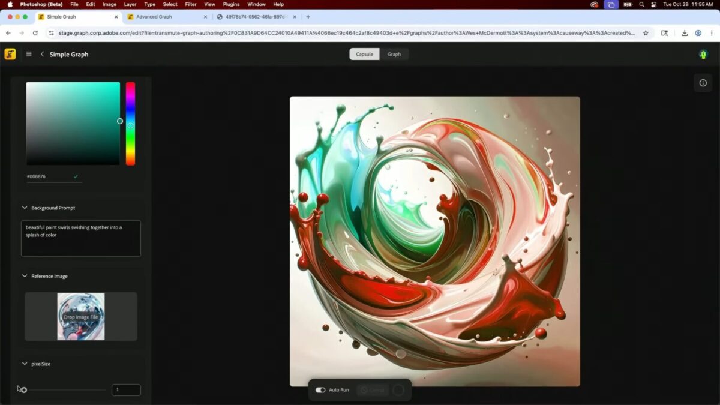Go back using arrow beside Simple Graph
The height and width of the screenshot is (405, 720).
click(x=42, y=54)
